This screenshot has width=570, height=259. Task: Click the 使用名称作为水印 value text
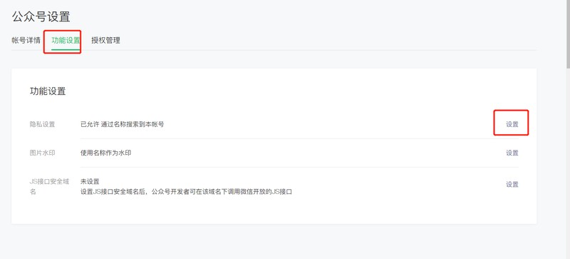pos(105,153)
